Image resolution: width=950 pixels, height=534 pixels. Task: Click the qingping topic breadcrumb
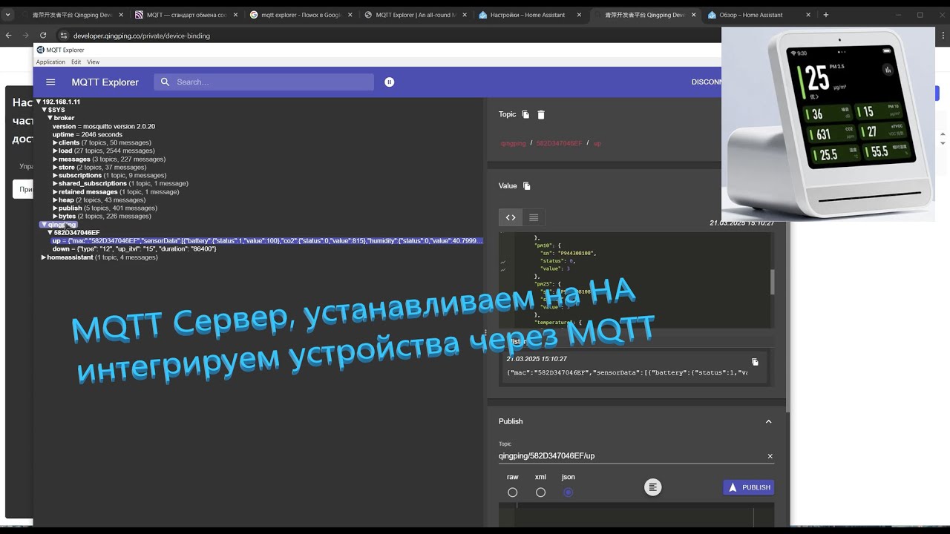513,143
